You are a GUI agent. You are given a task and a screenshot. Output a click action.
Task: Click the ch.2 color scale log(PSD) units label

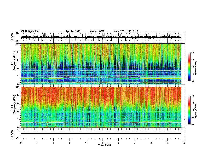pyautogui.click(x=196, y=111)
